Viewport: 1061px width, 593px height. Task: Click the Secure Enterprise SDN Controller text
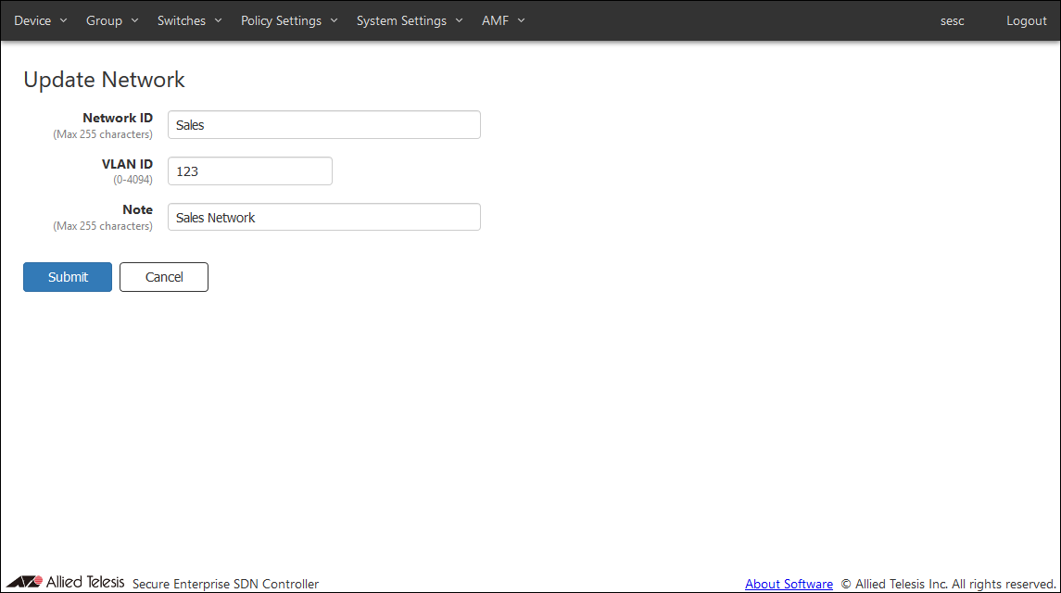tap(225, 584)
